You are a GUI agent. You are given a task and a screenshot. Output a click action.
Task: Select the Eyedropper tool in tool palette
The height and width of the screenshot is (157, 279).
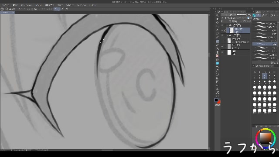217,37
